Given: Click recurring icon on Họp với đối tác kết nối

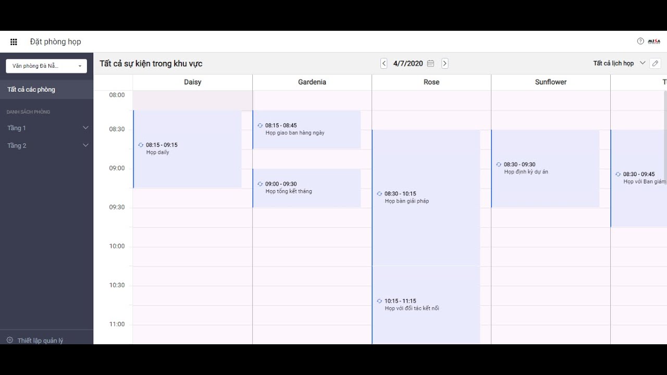Looking at the screenshot, I should point(379,301).
